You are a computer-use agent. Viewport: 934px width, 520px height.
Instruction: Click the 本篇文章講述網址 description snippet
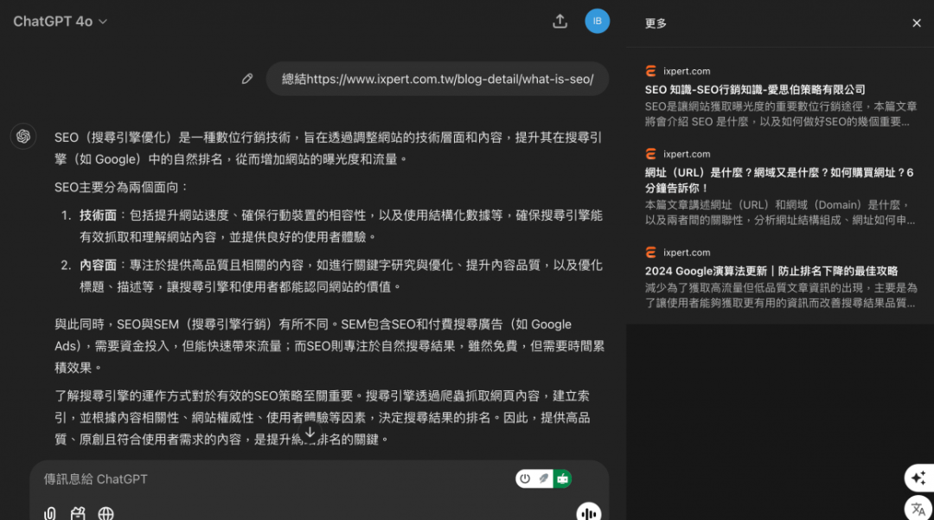point(780,212)
